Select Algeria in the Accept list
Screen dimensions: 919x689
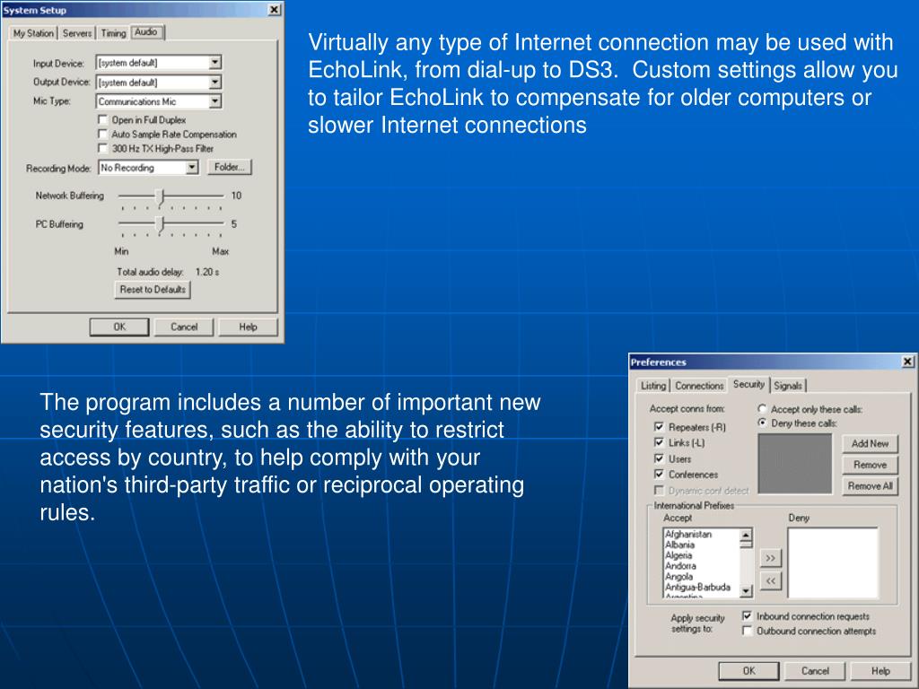(678, 555)
